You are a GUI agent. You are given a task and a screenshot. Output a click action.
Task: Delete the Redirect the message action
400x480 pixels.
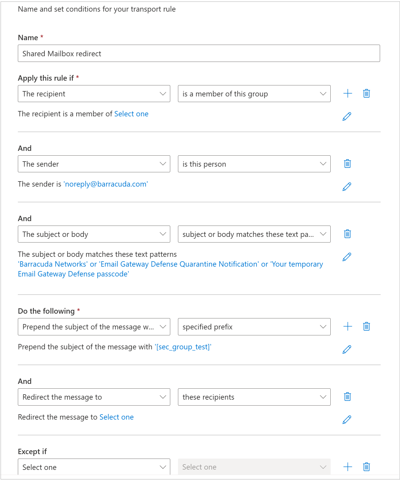[347, 397]
